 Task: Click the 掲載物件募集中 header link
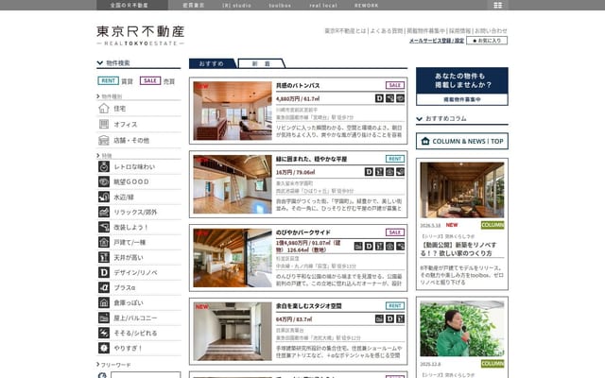click(425, 30)
